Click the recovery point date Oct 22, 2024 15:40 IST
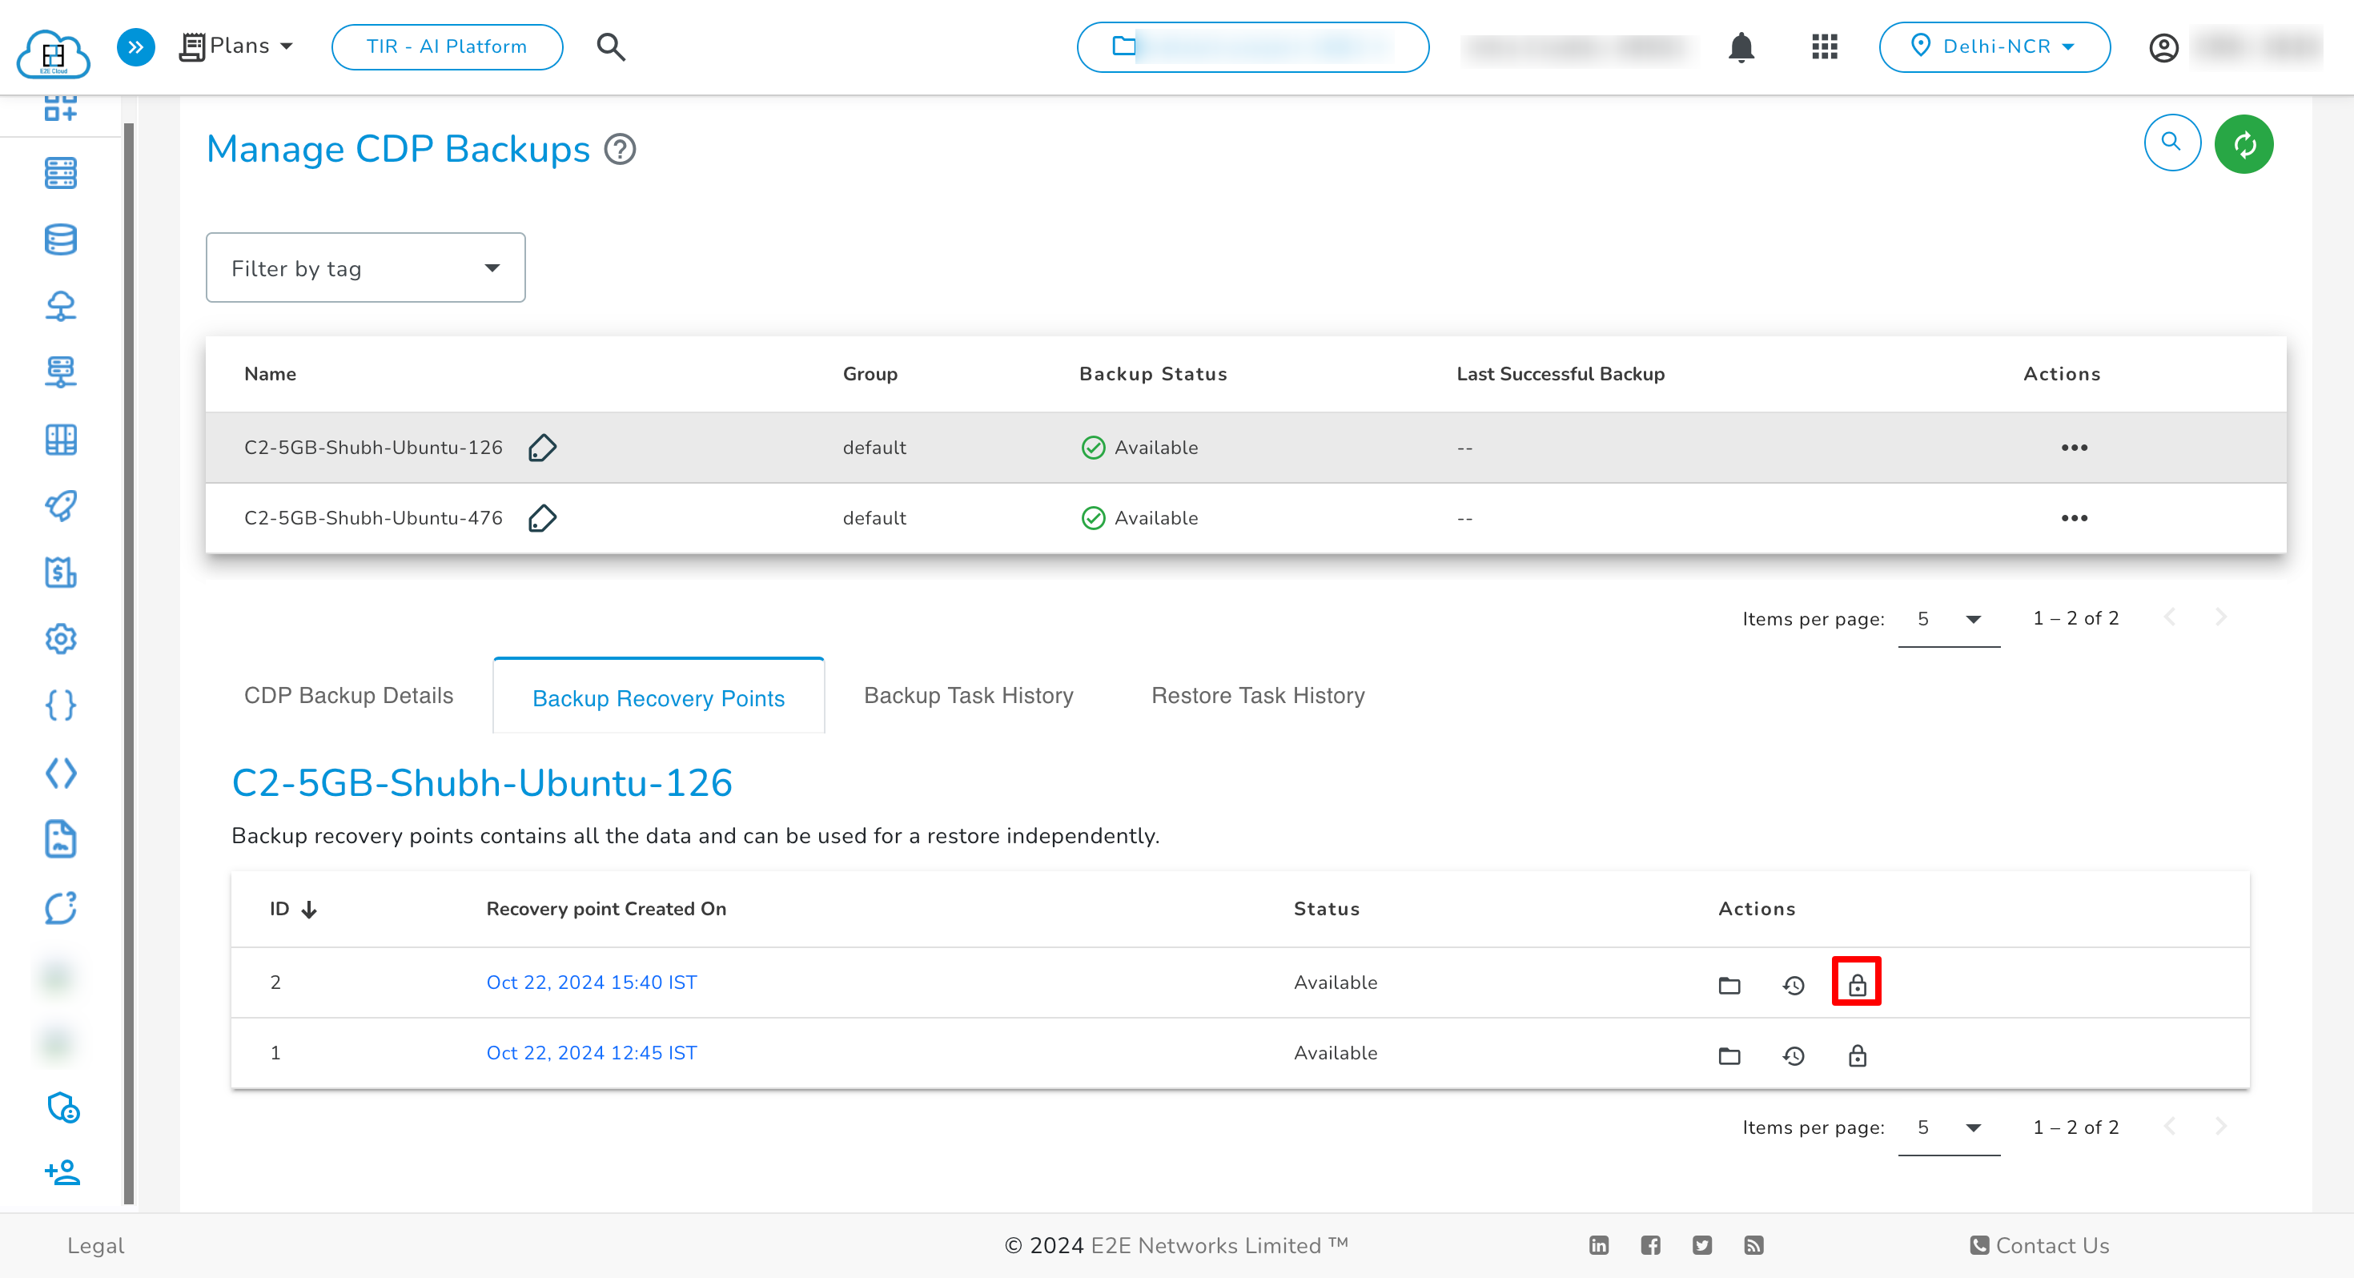This screenshot has height=1278, width=2354. 590,982
